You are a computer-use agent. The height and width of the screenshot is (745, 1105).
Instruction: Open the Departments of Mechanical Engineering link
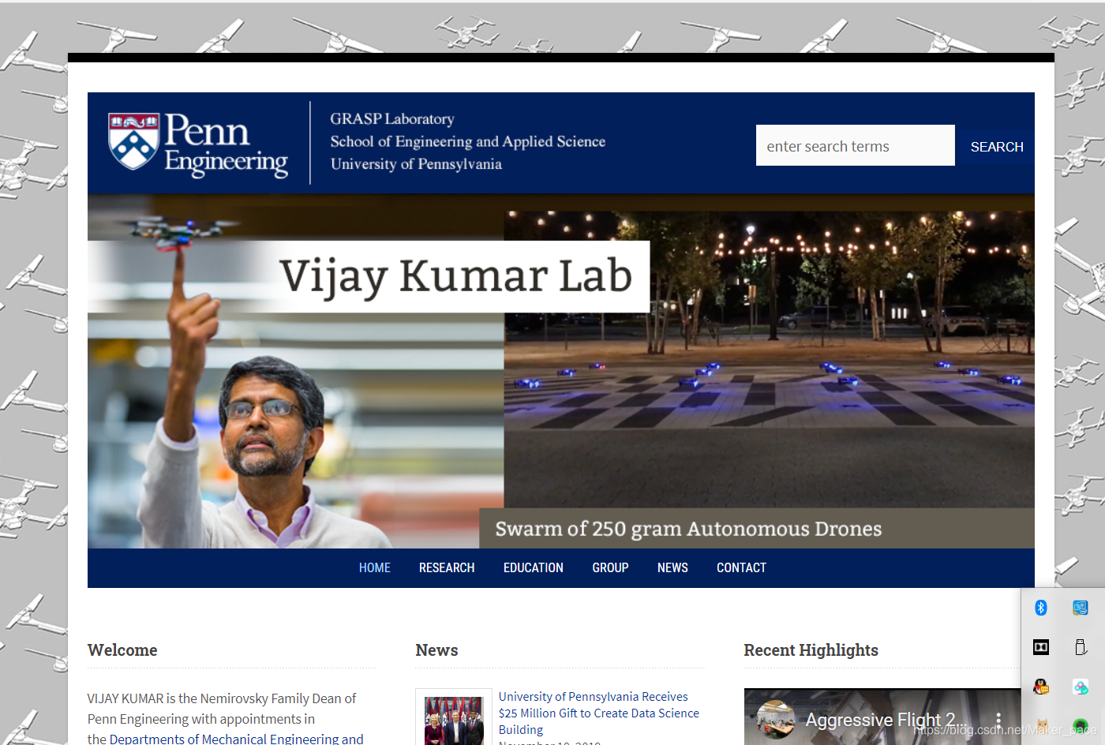[236, 739]
